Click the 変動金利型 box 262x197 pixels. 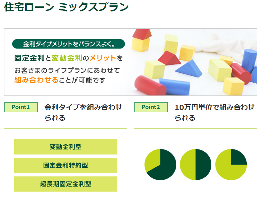pyautogui.click(x=65, y=147)
